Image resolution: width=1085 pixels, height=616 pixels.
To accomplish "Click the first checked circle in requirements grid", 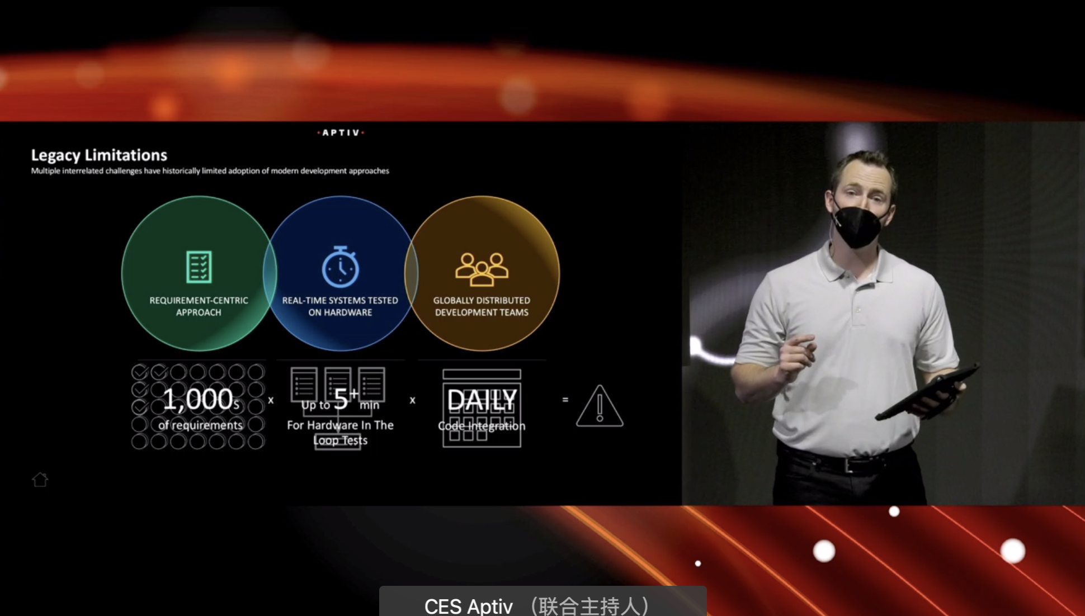I will (x=140, y=372).
